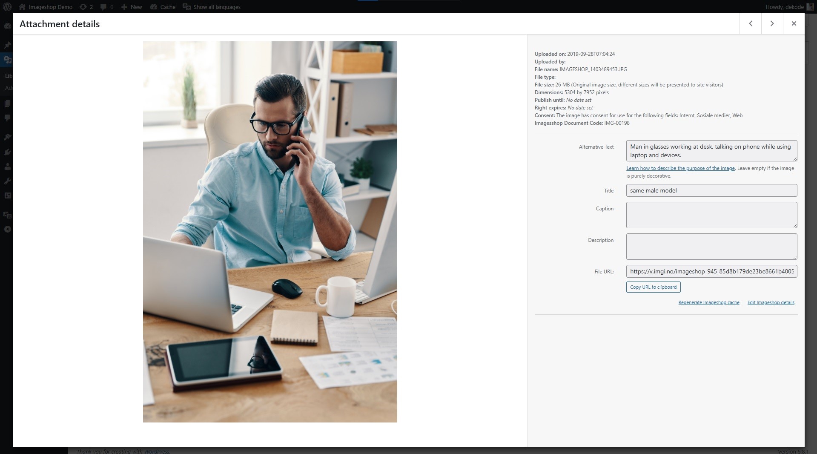Open the comments bubble in admin bar
The width and height of the screenshot is (817, 454).
point(107,7)
